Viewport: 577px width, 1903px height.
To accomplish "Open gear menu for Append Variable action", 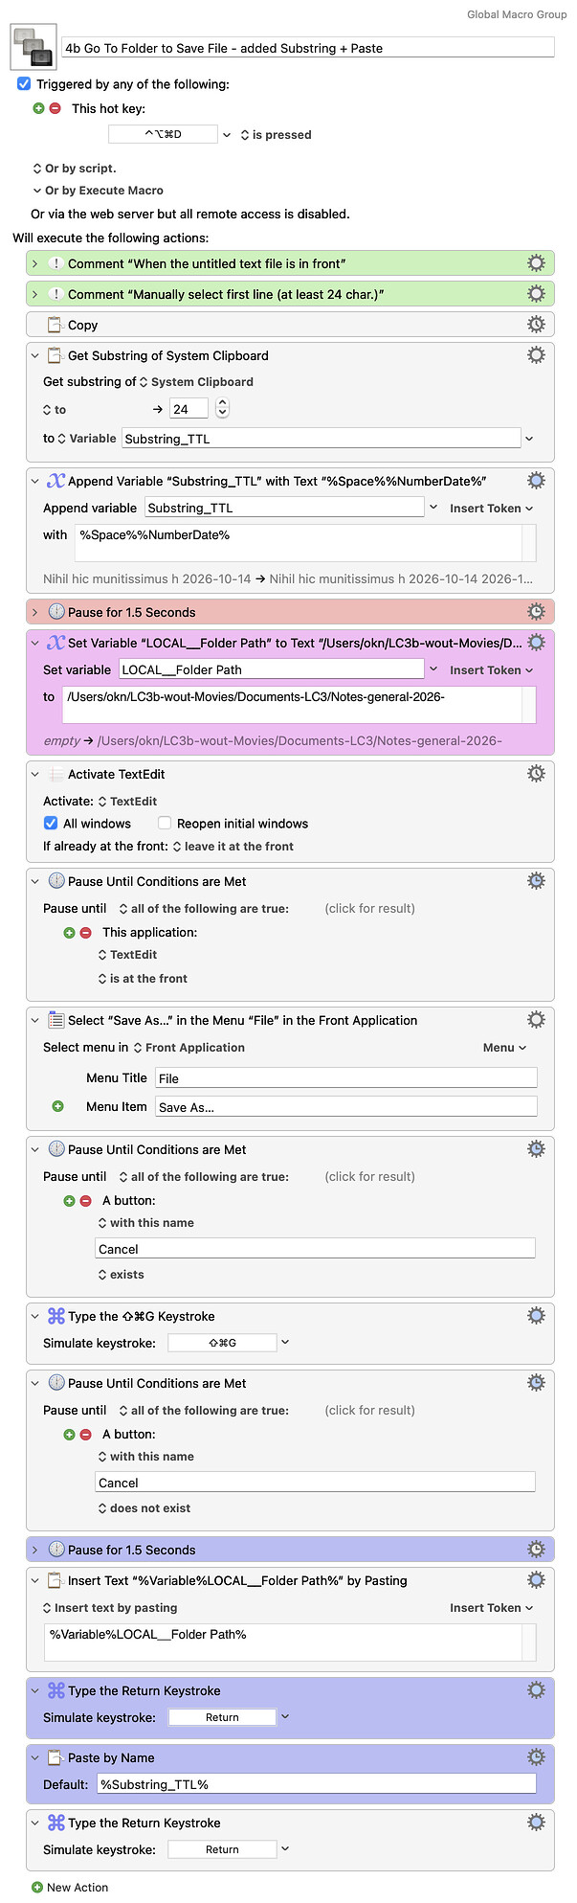I will pos(537,480).
